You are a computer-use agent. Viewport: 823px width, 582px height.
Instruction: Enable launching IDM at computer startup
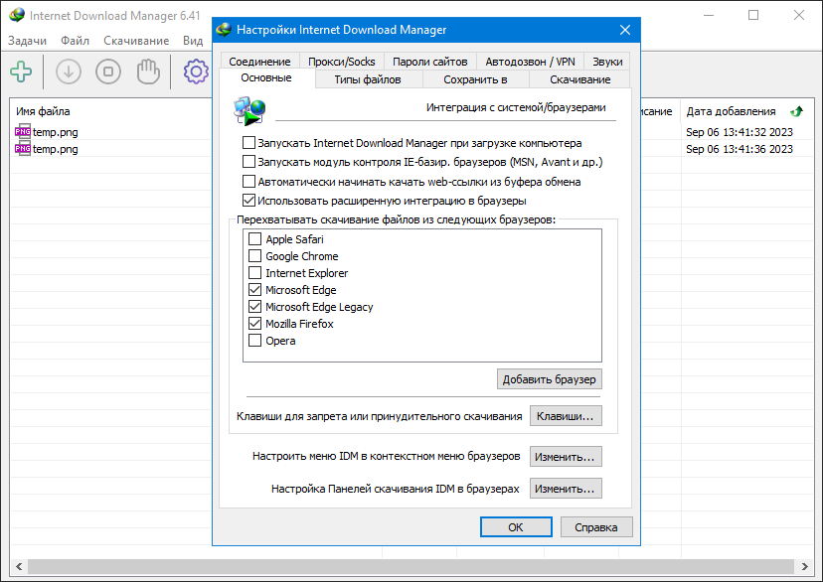click(x=248, y=143)
